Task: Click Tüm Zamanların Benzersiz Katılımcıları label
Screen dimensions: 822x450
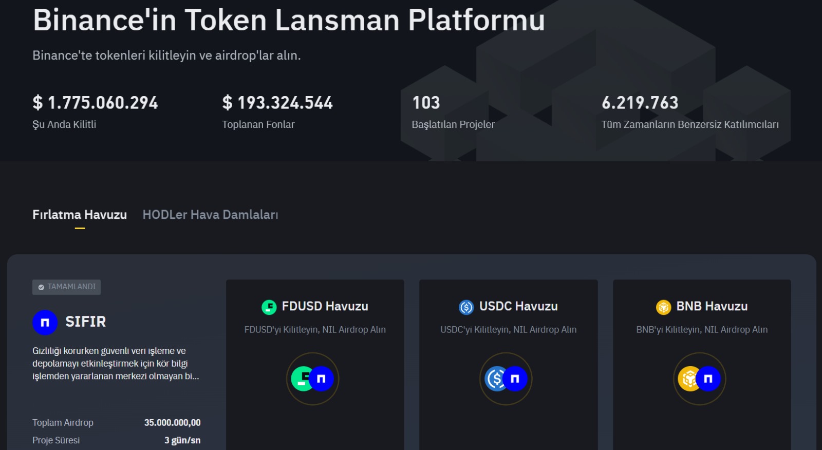Action: click(690, 124)
